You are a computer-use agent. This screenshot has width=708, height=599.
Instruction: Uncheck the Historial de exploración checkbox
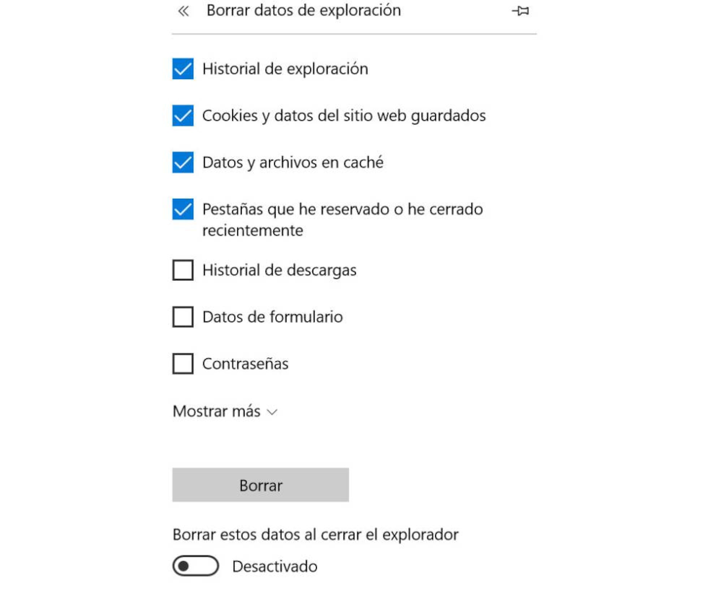click(x=183, y=69)
